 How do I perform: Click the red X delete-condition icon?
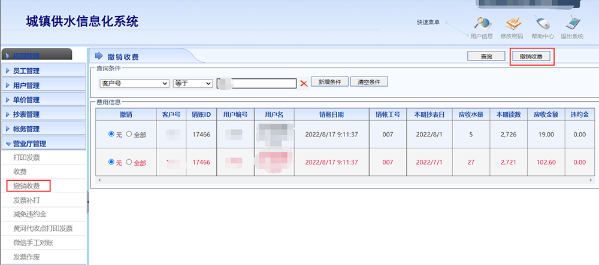click(x=304, y=84)
